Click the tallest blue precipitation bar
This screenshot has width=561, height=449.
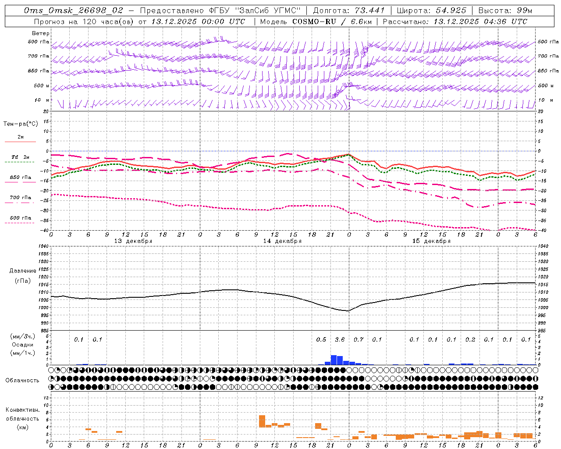[334, 360]
